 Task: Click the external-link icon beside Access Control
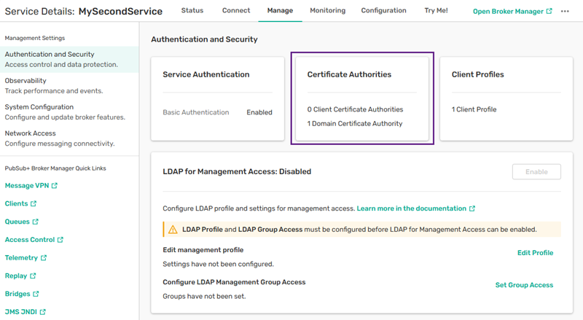click(x=60, y=240)
